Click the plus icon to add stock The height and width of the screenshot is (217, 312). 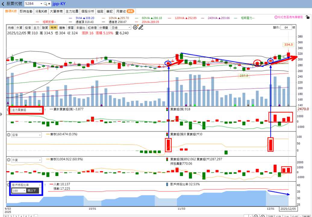[x=49, y=4]
